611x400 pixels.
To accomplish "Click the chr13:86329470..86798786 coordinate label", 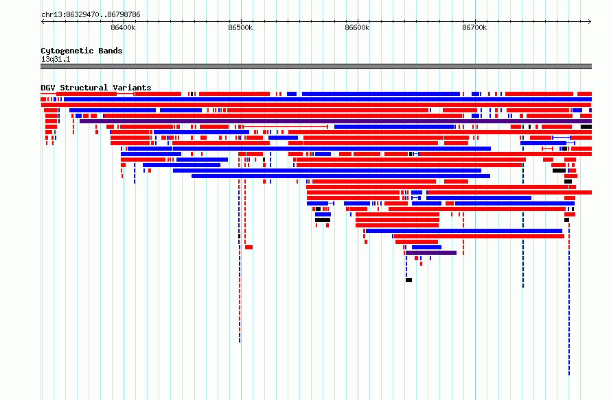I will tap(91, 14).
